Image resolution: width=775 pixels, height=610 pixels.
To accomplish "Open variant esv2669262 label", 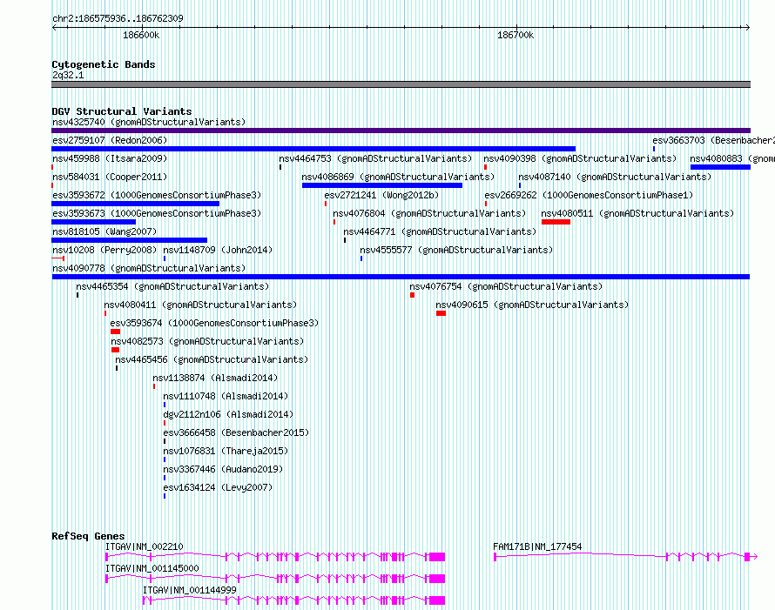I will [589, 195].
